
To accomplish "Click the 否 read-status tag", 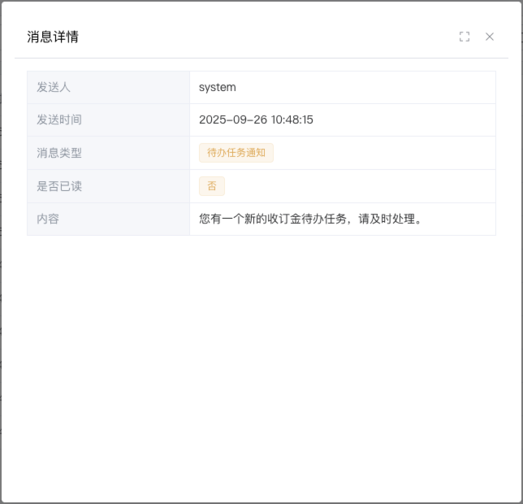I will (211, 186).
